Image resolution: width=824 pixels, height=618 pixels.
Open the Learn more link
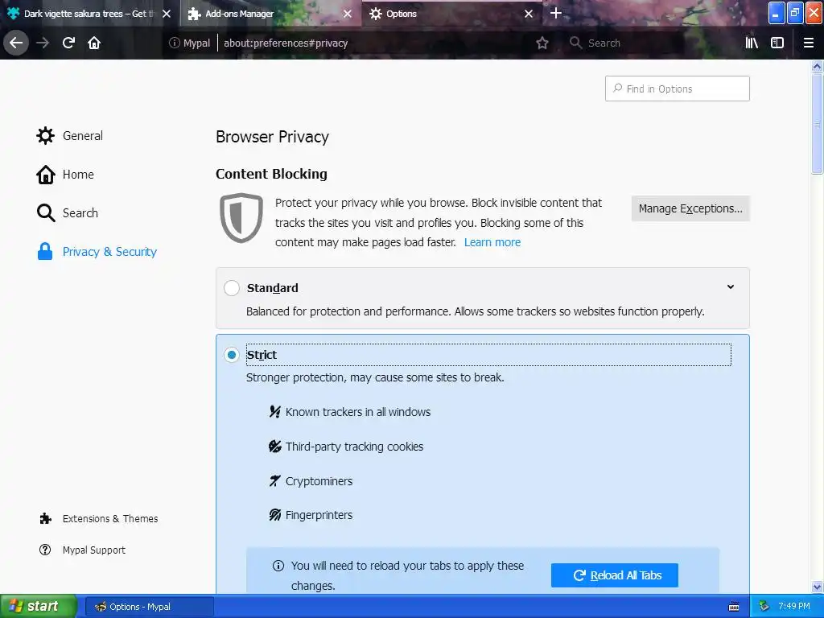coord(492,242)
